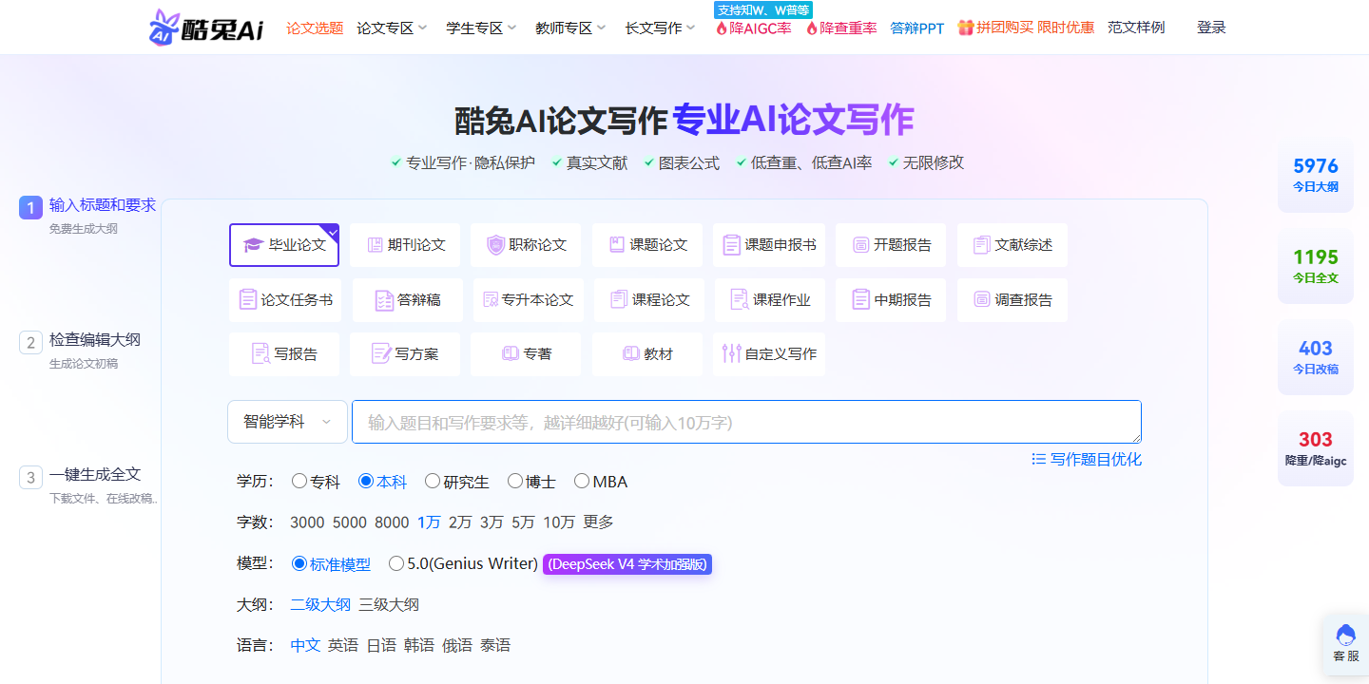The image size is (1369, 684).
Task: Choose the 调查报告 icon
Action: click(982, 299)
